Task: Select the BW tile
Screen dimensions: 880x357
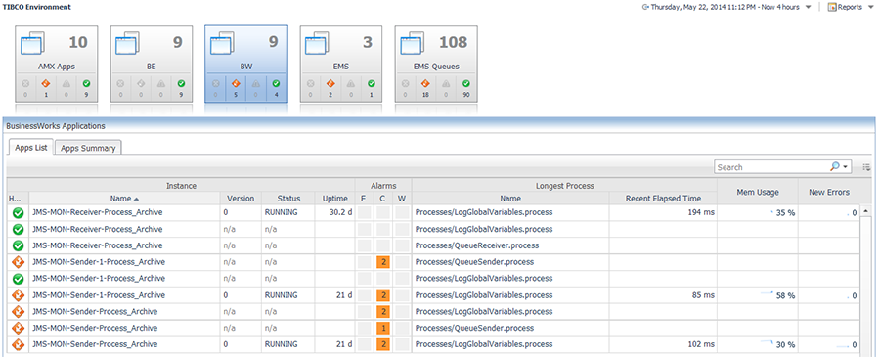Action: tap(246, 64)
